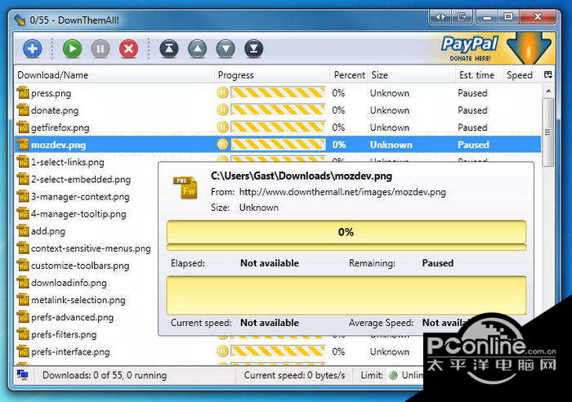Image resolution: width=572 pixels, height=402 pixels.
Task: Select downloadinfo.png entry
Action: [69, 283]
